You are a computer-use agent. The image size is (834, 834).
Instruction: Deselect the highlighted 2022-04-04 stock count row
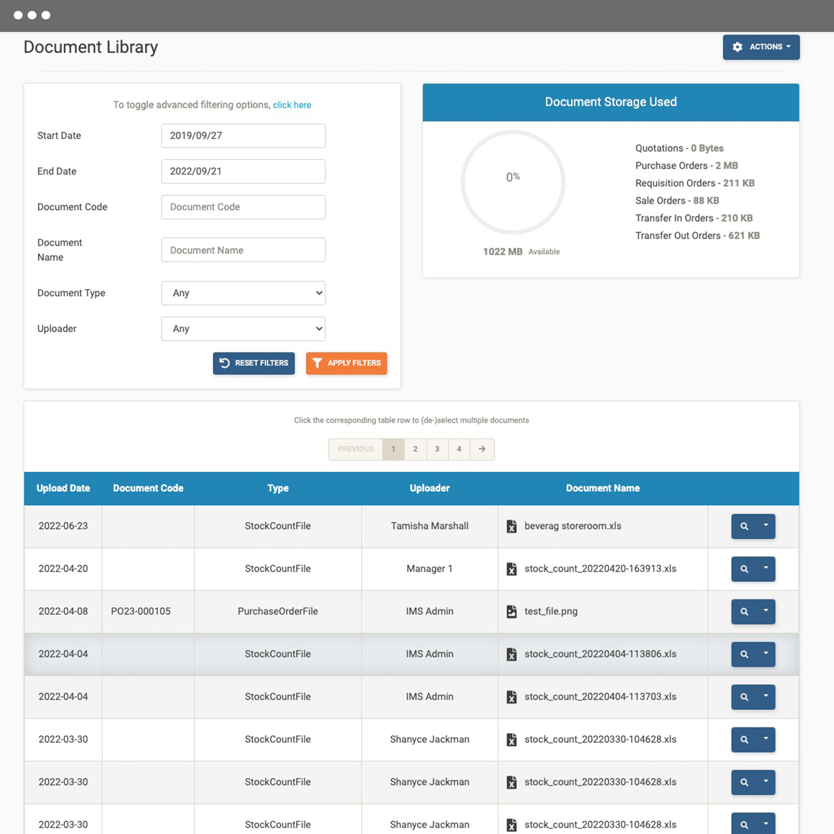click(x=278, y=654)
